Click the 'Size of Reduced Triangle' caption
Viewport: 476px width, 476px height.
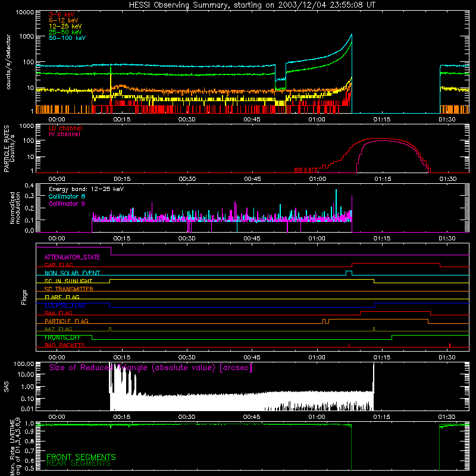pos(151,368)
